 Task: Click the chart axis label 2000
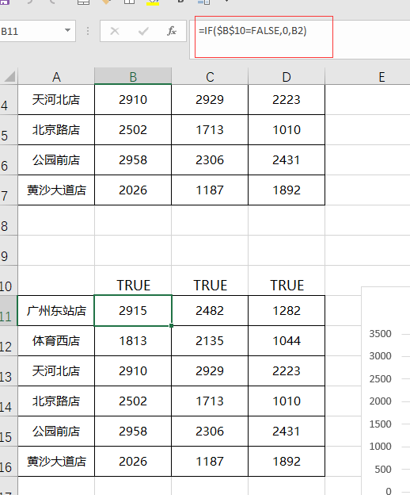381,401
